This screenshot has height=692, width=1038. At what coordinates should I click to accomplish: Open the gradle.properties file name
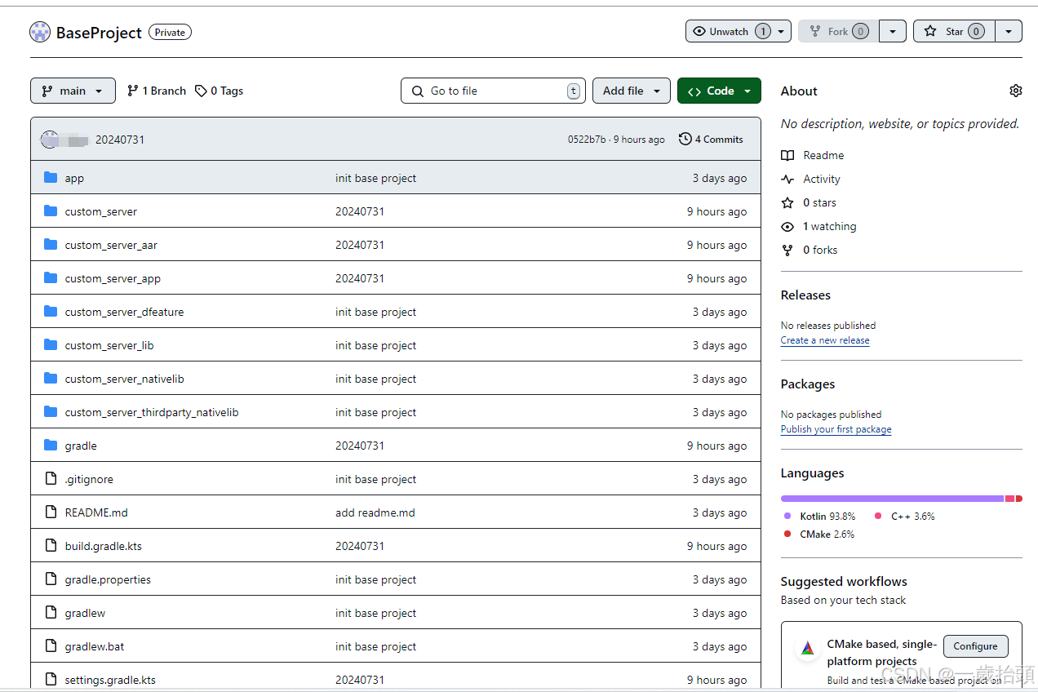tap(108, 579)
